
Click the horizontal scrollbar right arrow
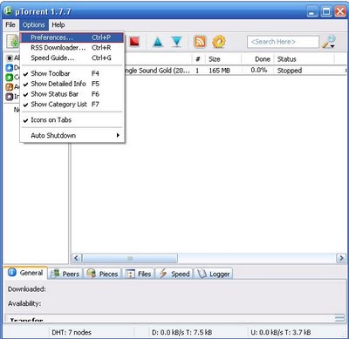341,258
